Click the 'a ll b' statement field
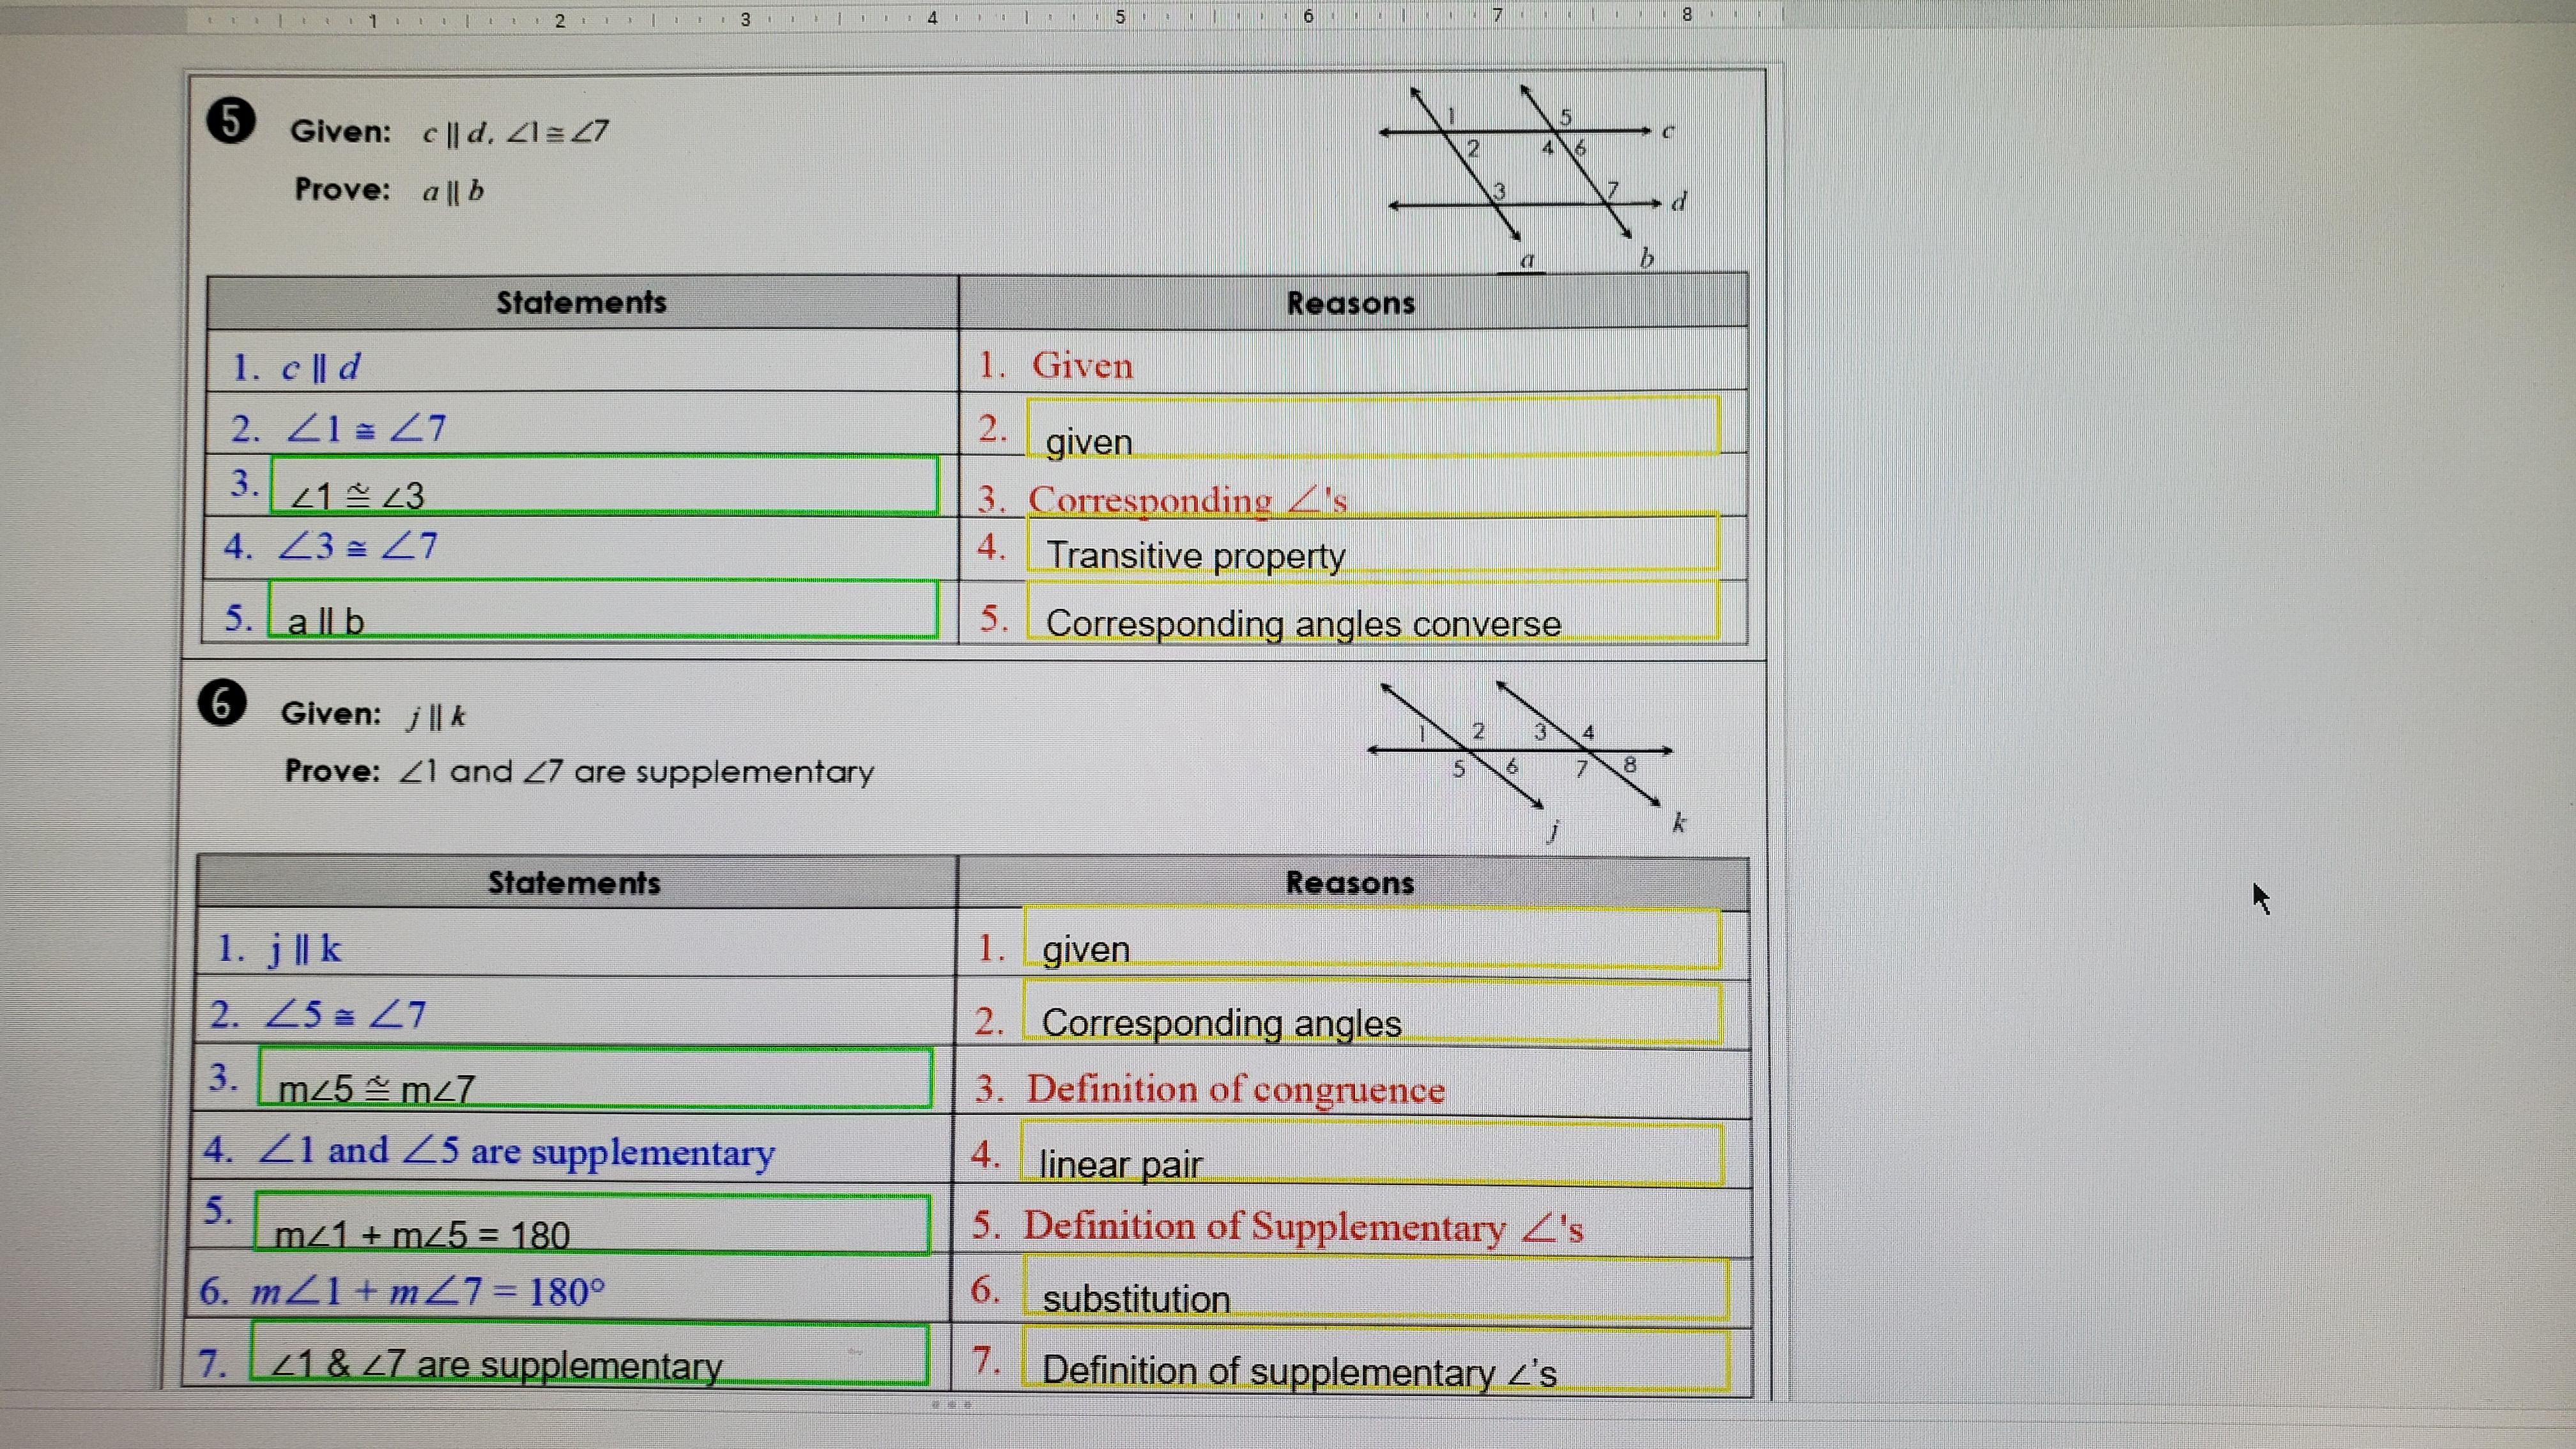 point(604,610)
